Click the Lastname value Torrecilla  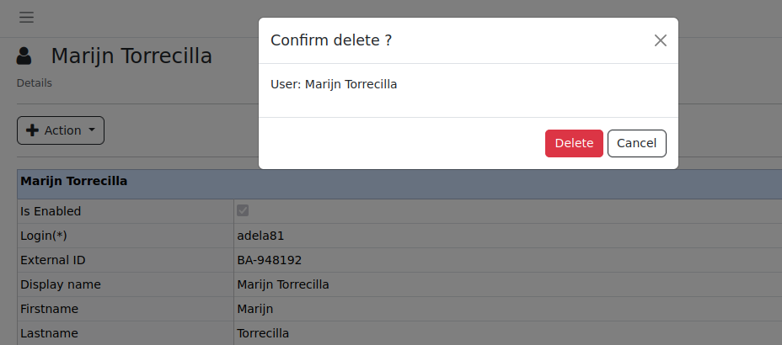[x=263, y=333]
